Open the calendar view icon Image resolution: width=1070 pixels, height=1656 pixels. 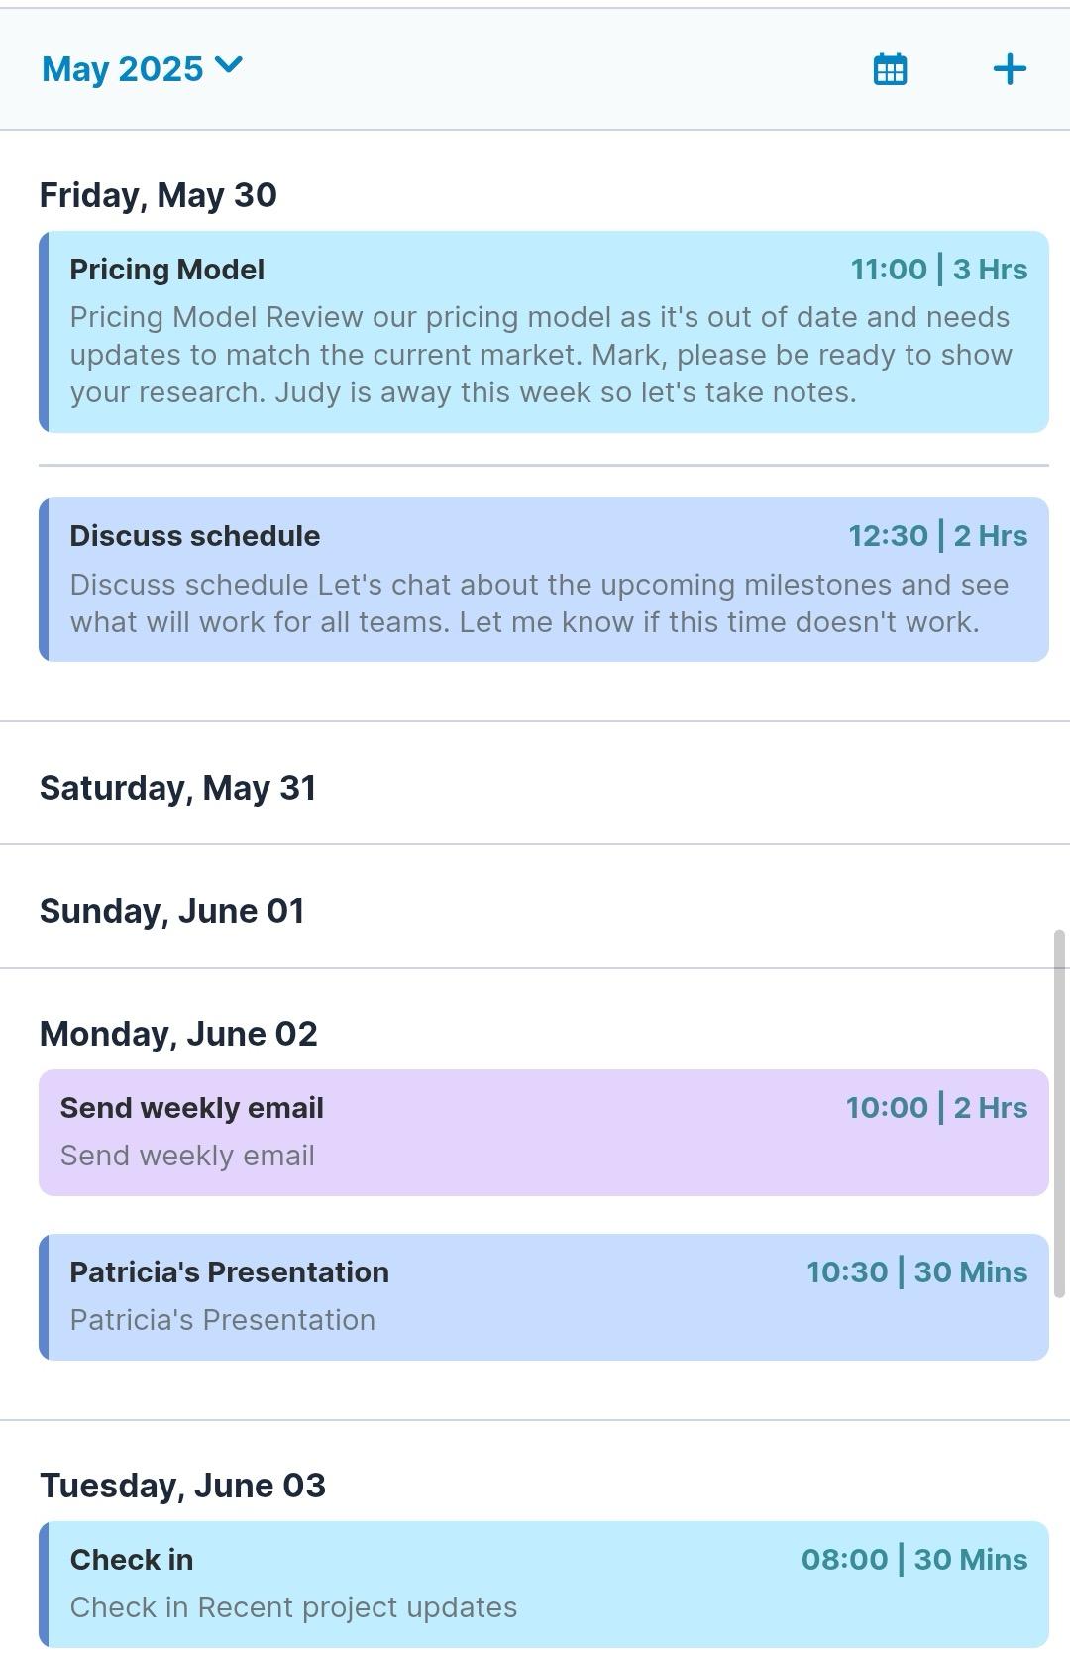(890, 69)
